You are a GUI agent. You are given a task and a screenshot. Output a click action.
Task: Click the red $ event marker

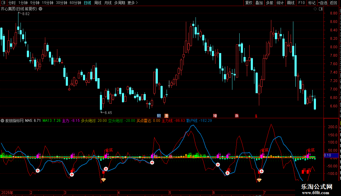(256, 116)
